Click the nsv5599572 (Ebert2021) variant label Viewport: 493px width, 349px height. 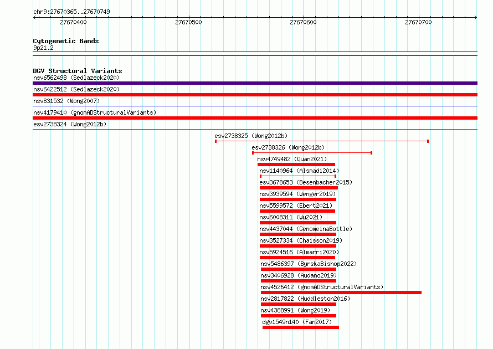click(x=296, y=206)
